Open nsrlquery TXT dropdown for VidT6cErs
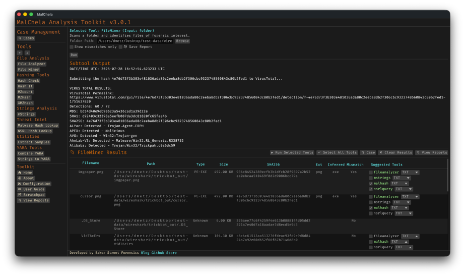Viewport: 465px width, 276px height. click(x=404, y=247)
